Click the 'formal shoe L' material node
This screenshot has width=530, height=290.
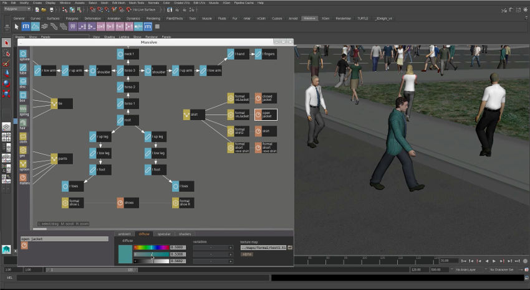tap(73, 202)
